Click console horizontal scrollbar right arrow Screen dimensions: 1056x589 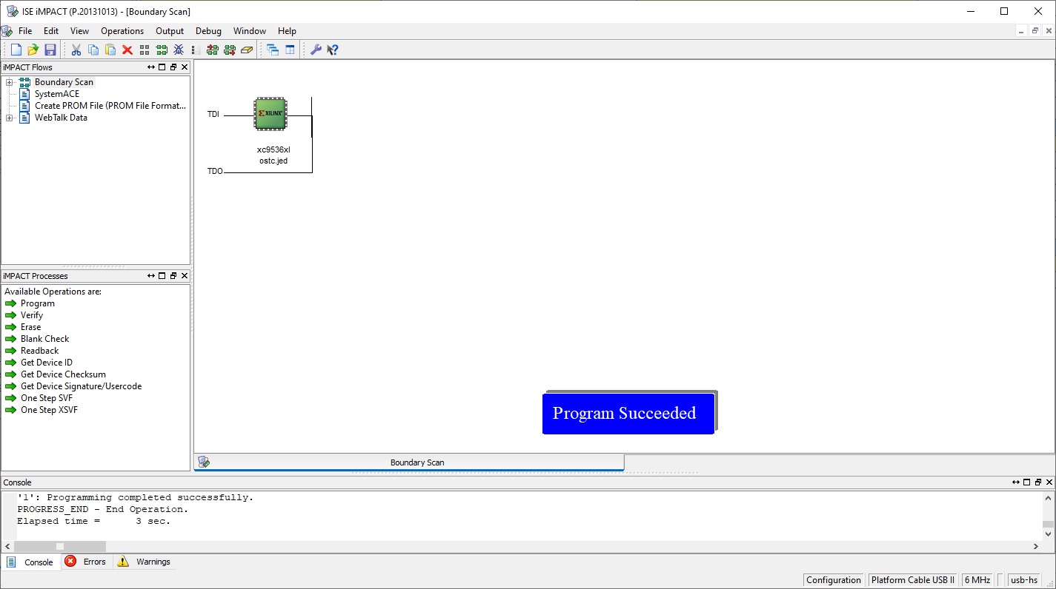point(1036,546)
